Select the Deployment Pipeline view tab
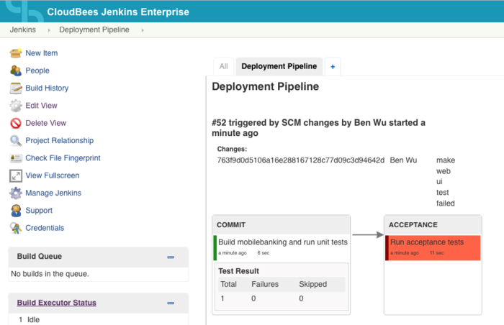 point(279,66)
